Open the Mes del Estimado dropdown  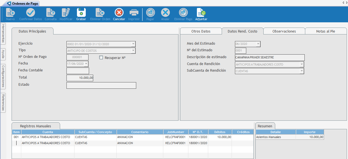point(258,44)
